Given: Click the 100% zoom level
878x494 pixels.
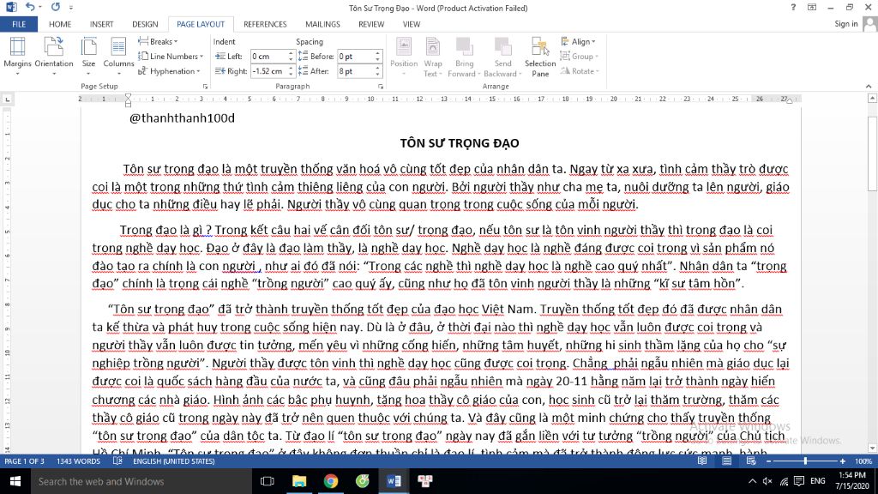Looking at the screenshot, I should (x=863, y=461).
